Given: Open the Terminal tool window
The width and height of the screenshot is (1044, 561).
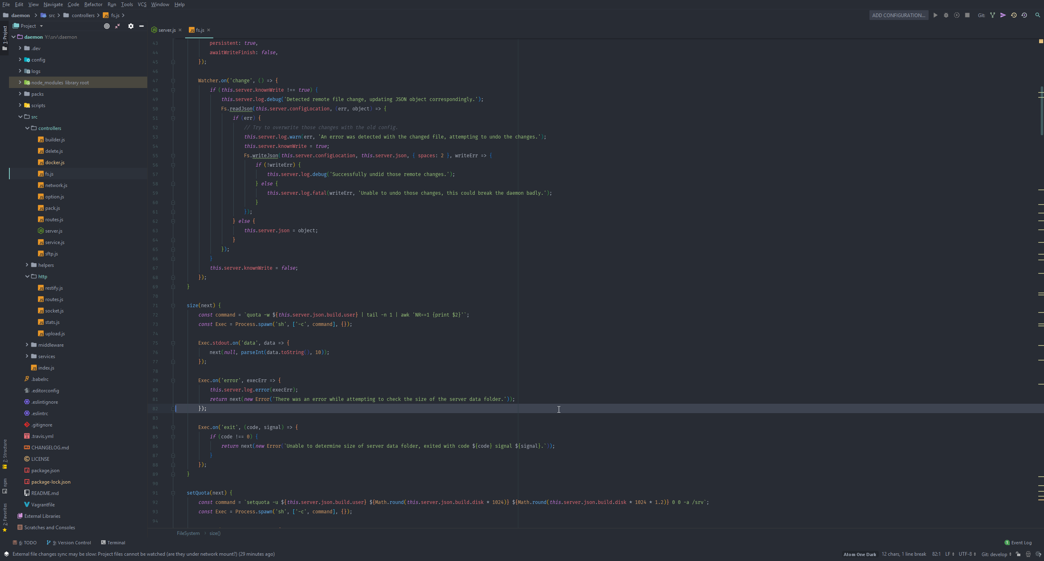Looking at the screenshot, I should pos(113,543).
